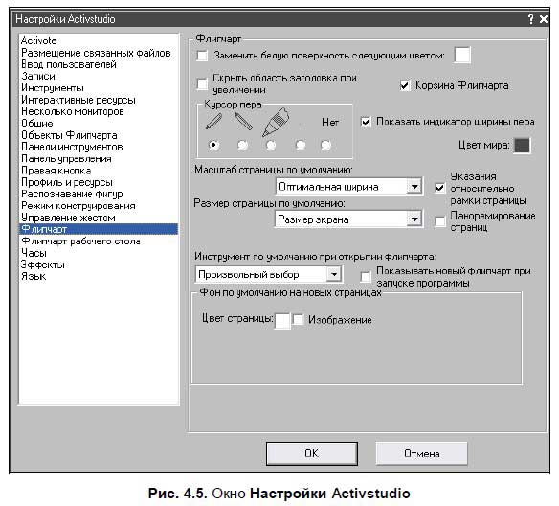Viewport: 559px width, 506px height.
Task: Select 'Общие' category
Action: (x=37, y=123)
